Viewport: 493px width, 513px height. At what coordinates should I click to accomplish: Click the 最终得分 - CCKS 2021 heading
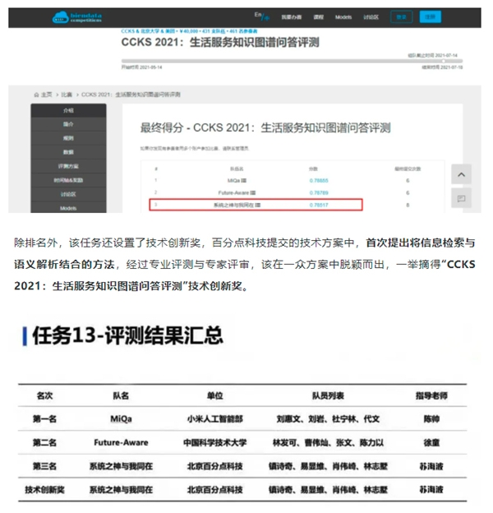point(265,128)
